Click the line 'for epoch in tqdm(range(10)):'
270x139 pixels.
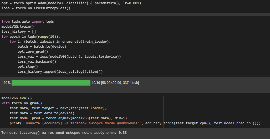click(31, 37)
